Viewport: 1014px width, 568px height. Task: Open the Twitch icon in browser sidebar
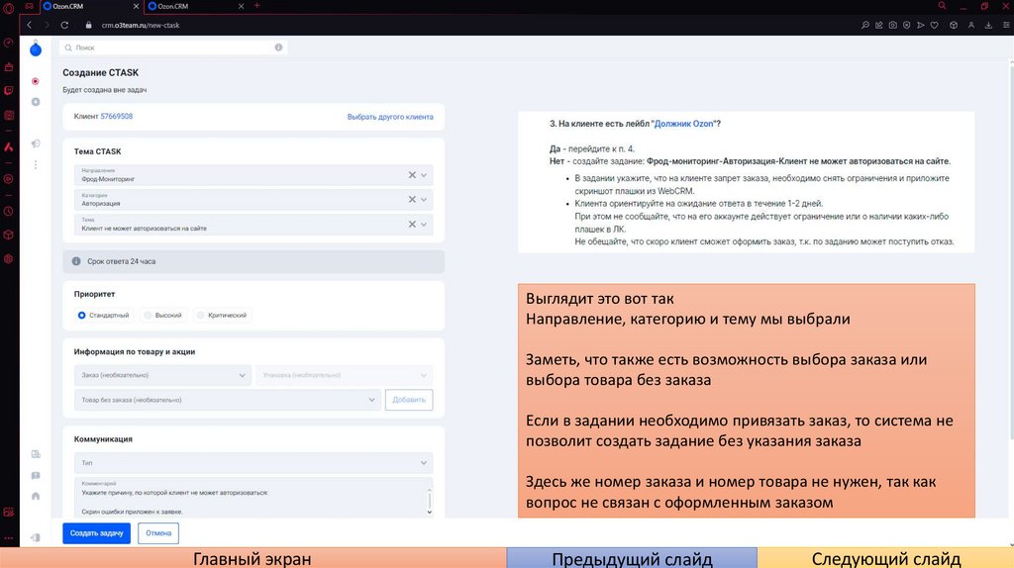click(x=8, y=91)
